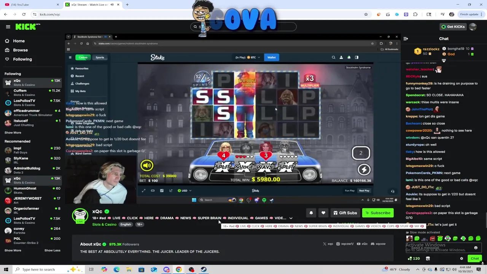
Task: Click the Gift Subs button
Action: click(x=345, y=213)
